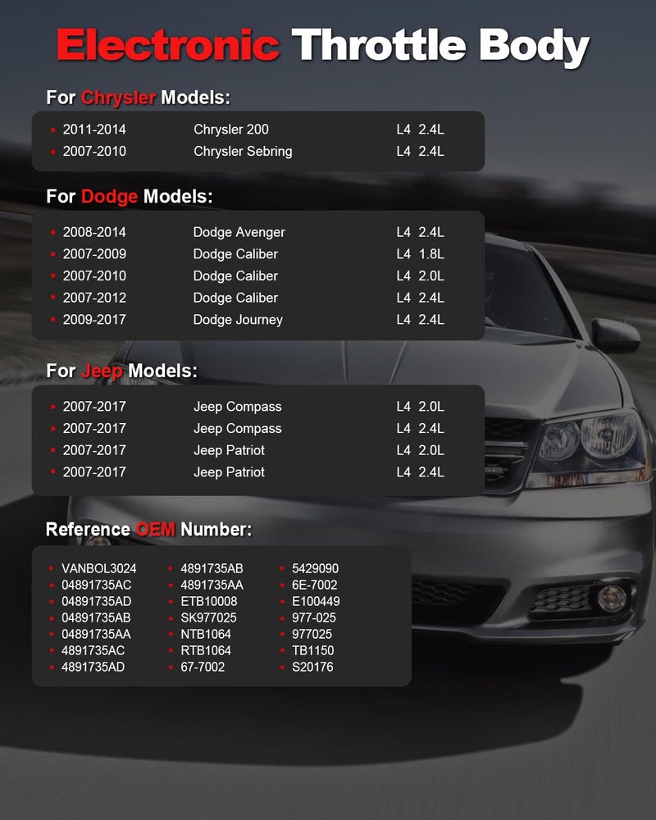Click OEM number '4891735AA' in middle column
Viewport: 656px width, 820px height.
click(212, 585)
